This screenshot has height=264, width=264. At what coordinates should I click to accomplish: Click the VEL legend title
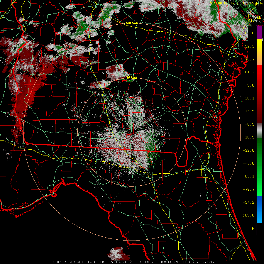click(x=258, y=18)
